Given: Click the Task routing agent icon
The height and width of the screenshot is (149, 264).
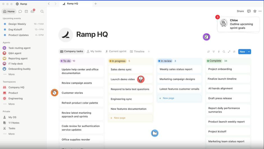Looking at the screenshot, I should tap(4, 48).
